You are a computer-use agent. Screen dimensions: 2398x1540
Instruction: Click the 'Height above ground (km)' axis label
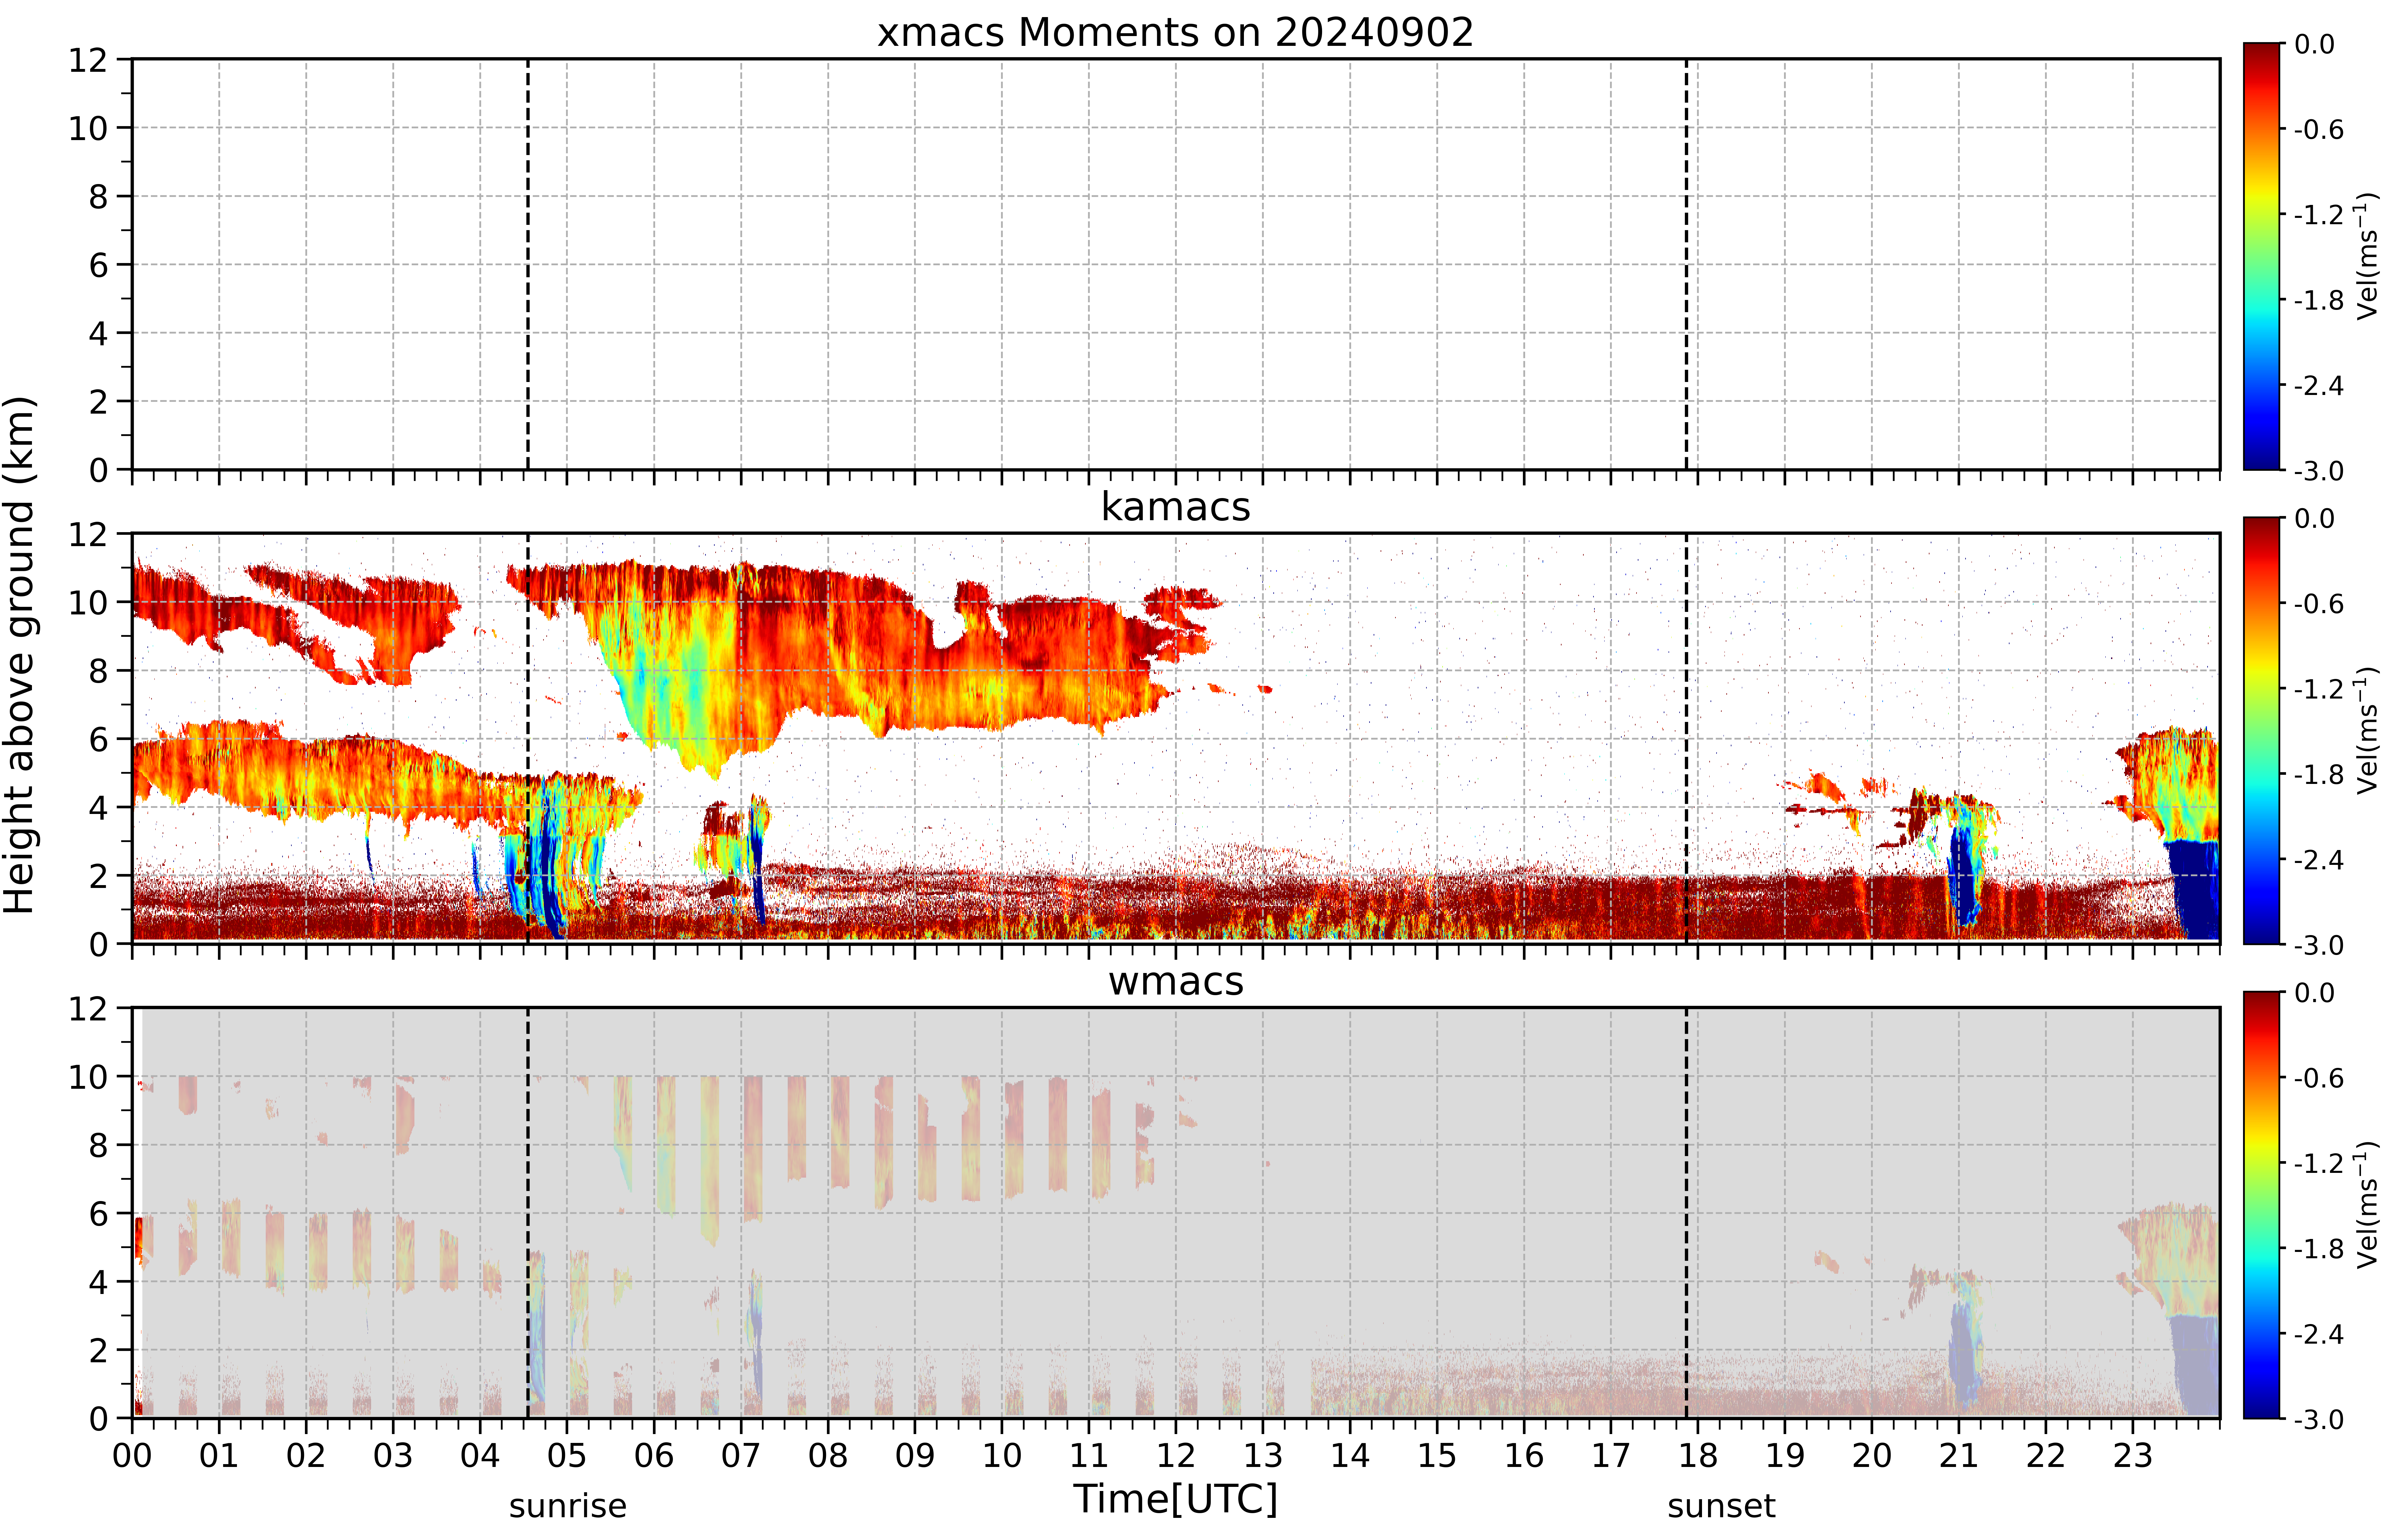[x=20, y=655]
